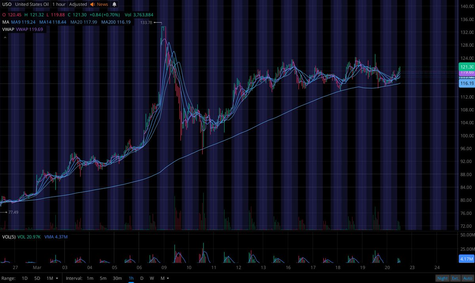Select the 1h interval
This screenshot has width=475, height=283.
tap(131, 278)
